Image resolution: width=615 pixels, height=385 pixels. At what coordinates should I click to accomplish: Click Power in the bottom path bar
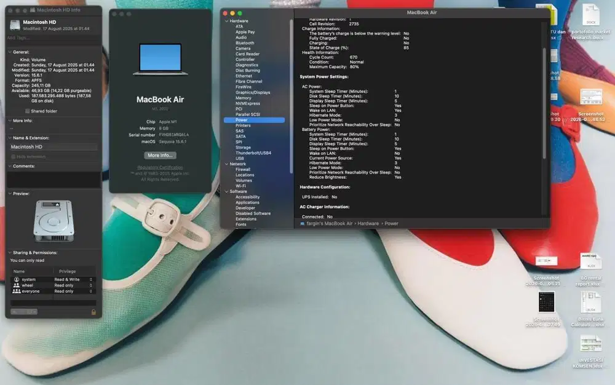click(391, 223)
